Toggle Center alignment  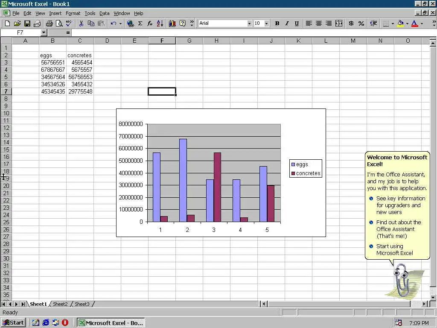click(x=318, y=23)
